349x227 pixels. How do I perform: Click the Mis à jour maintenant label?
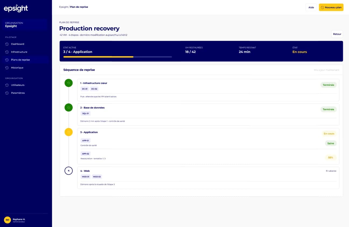(x=326, y=70)
